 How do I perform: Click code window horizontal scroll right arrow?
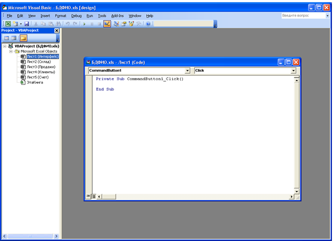(292, 197)
